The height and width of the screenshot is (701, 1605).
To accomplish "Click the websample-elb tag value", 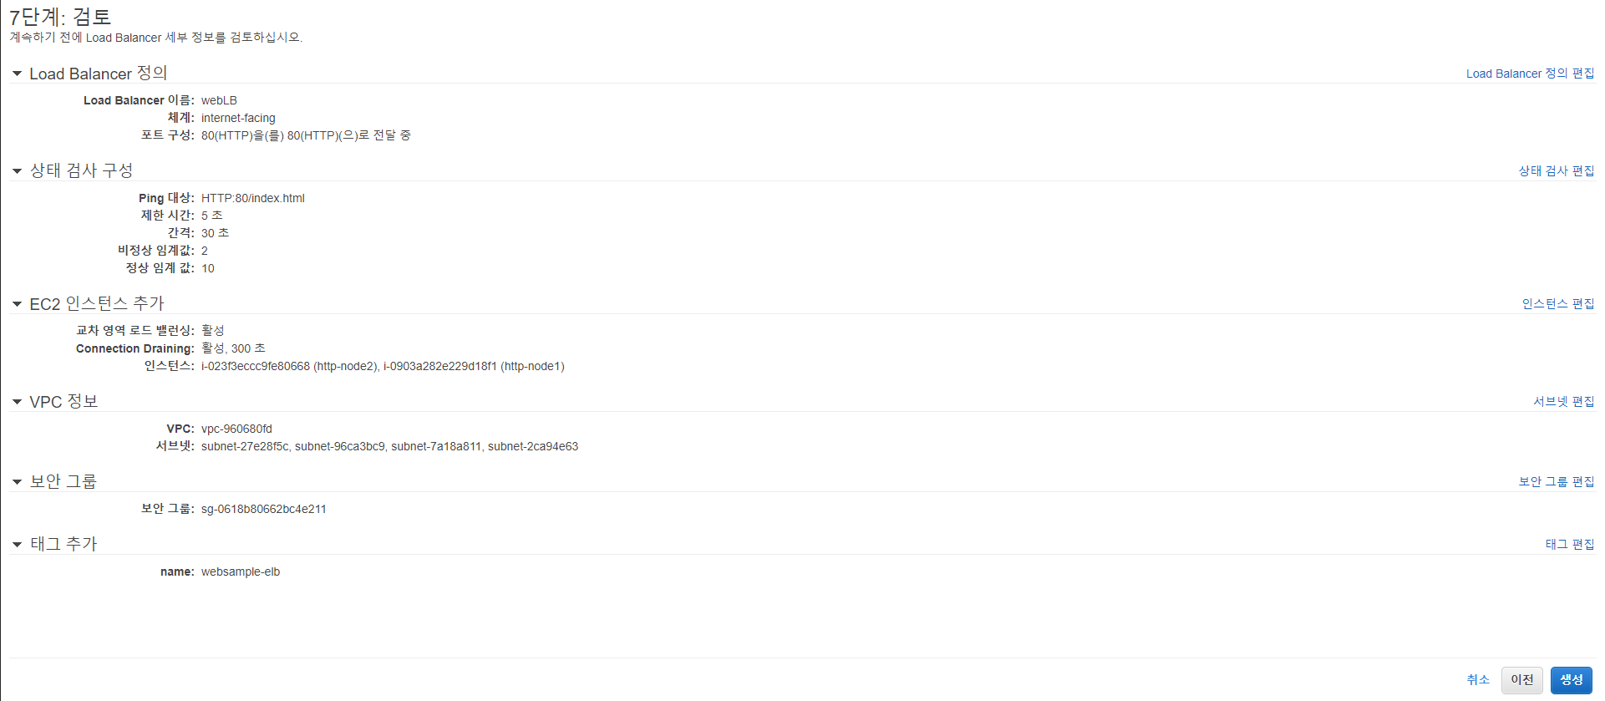I will pos(241,571).
